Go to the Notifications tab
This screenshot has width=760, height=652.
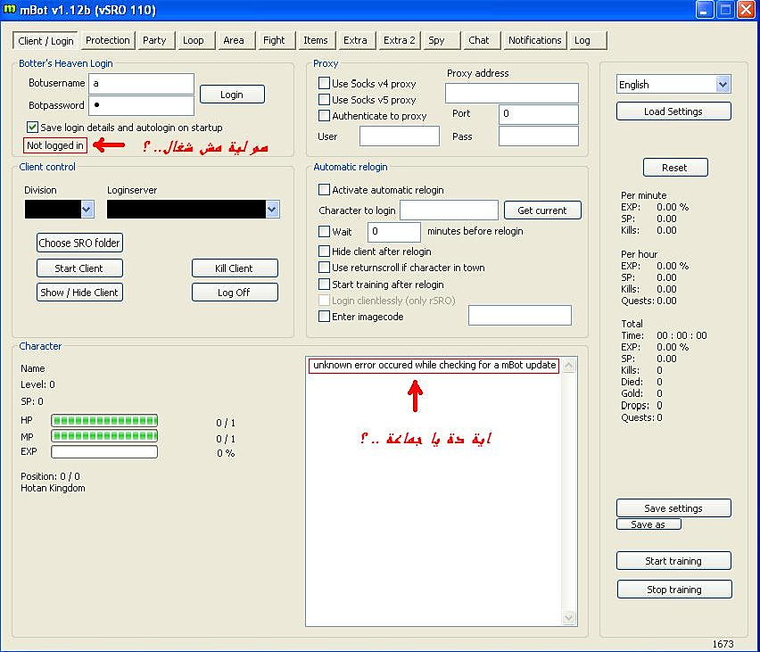[534, 40]
